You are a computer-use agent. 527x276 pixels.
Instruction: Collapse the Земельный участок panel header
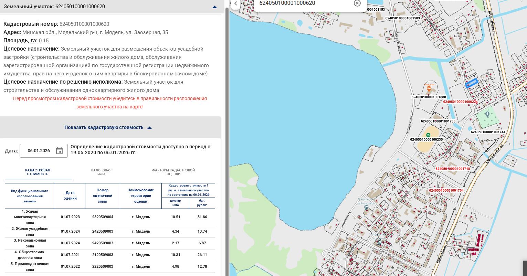pyautogui.click(x=214, y=7)
